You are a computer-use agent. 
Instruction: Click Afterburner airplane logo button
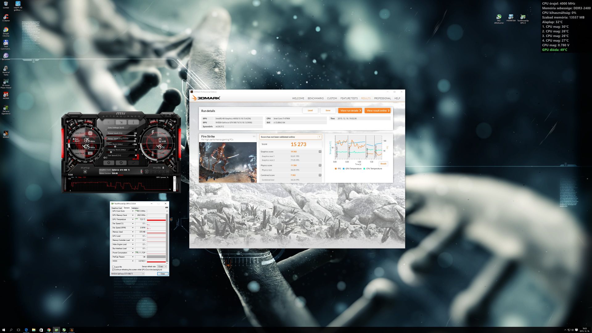point(121,122)
